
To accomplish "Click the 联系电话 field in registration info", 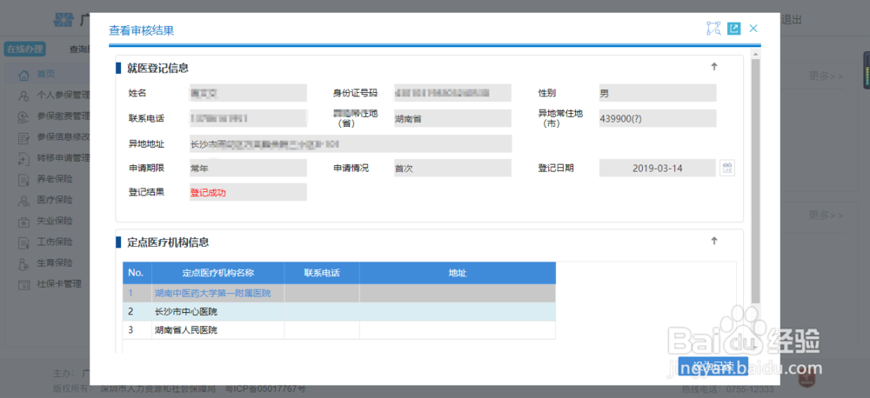I will point(248,118).
